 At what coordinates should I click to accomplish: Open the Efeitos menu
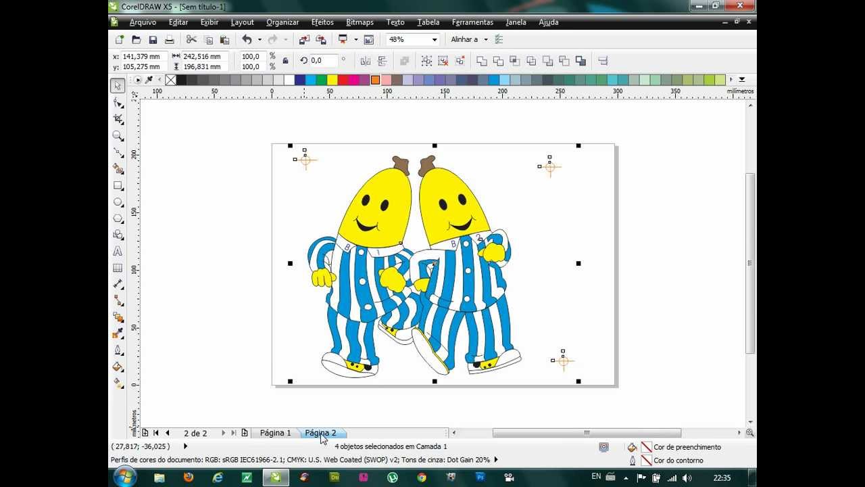[322, 22]
